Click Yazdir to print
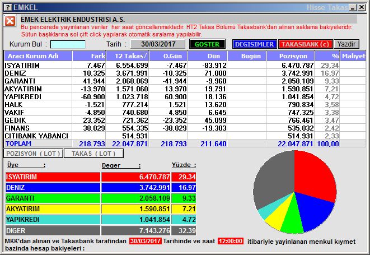The image size is (370, 255). point(346,44)
